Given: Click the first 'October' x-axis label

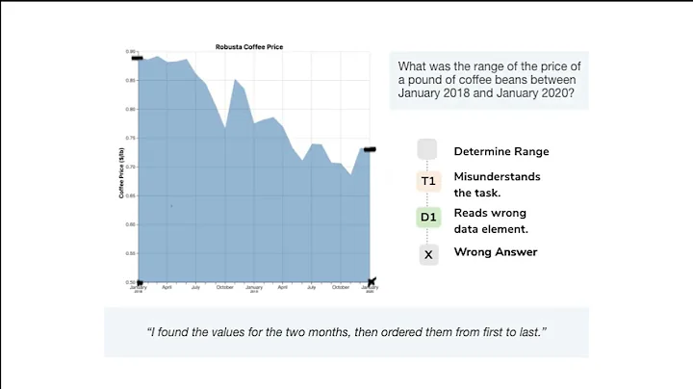Looking at the screenshot, I should click(224, 287).
